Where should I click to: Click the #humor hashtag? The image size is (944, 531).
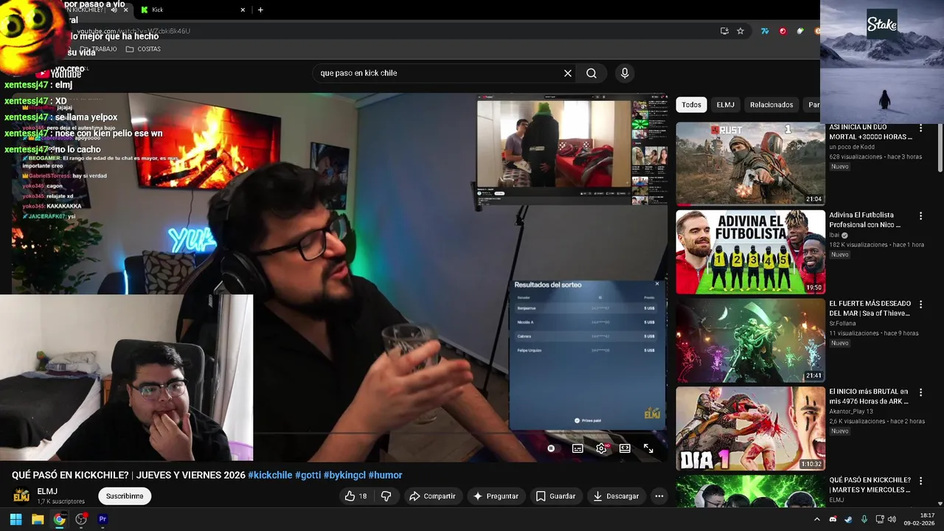[385, 475]
